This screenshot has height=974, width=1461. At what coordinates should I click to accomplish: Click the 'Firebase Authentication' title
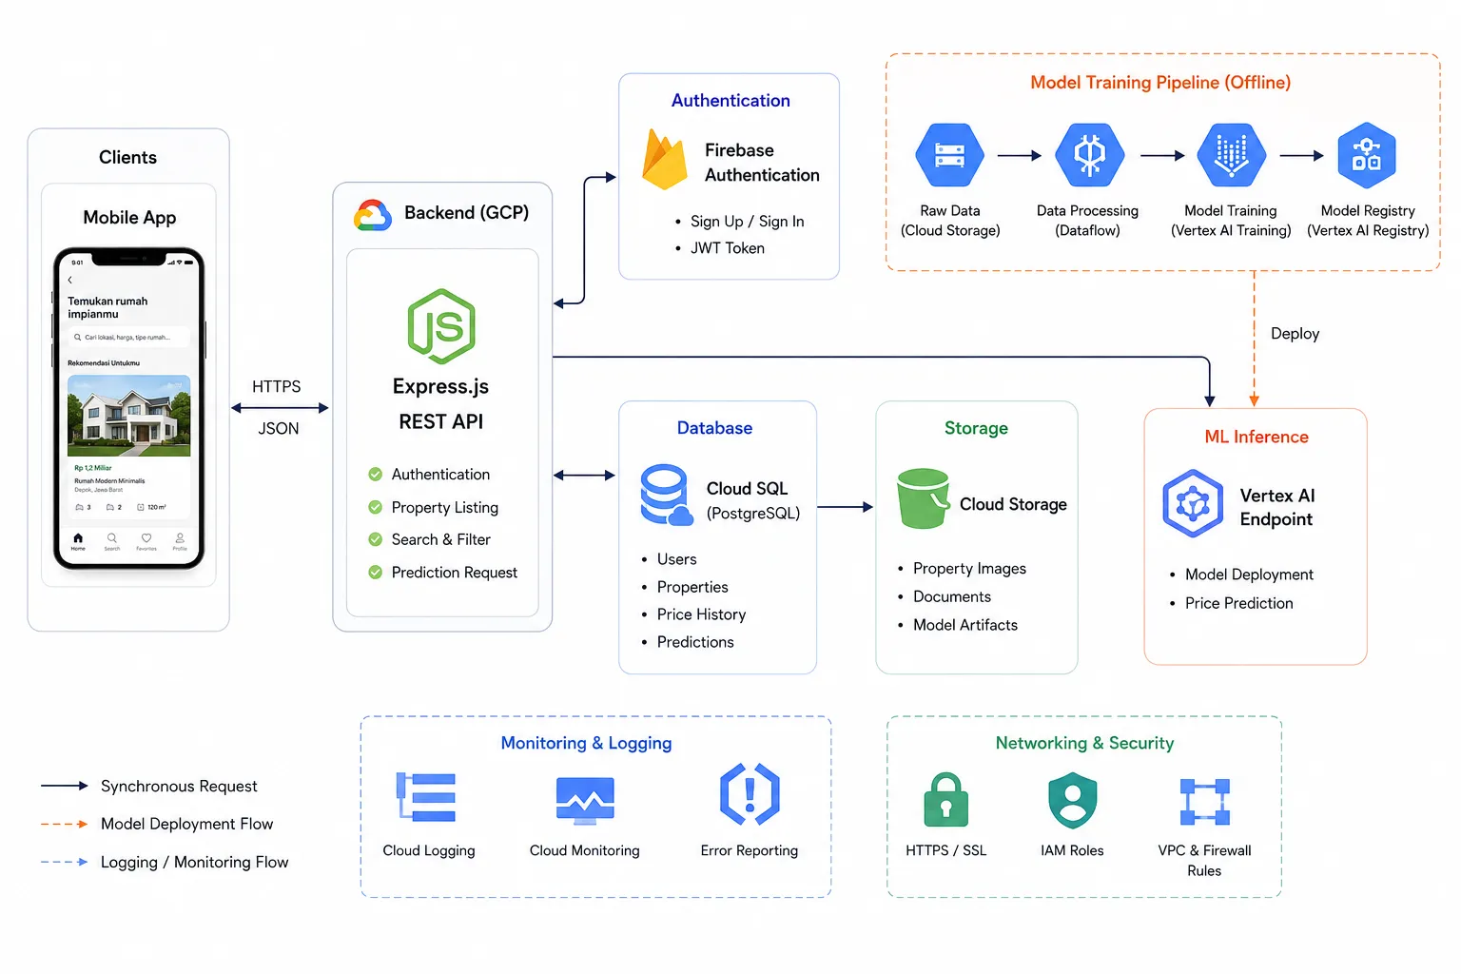[762, 163]
